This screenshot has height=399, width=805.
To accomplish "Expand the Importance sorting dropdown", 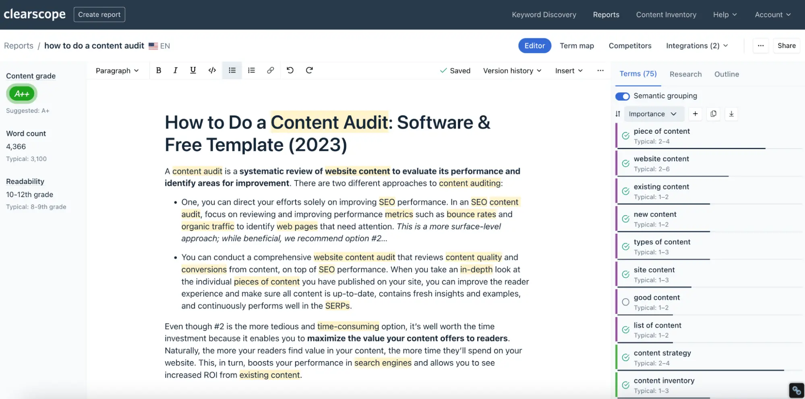I will [x=653, y=114].
